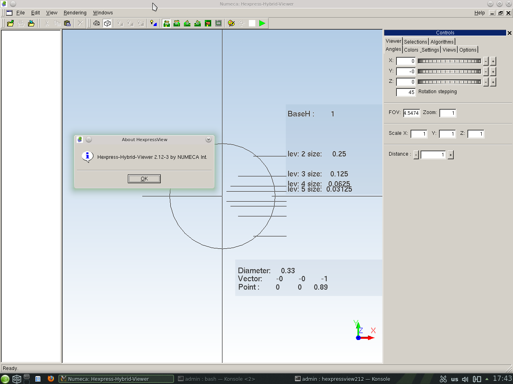513x384 pixels.
Task: Click the scissors cut icon
Action: [46, 23]
